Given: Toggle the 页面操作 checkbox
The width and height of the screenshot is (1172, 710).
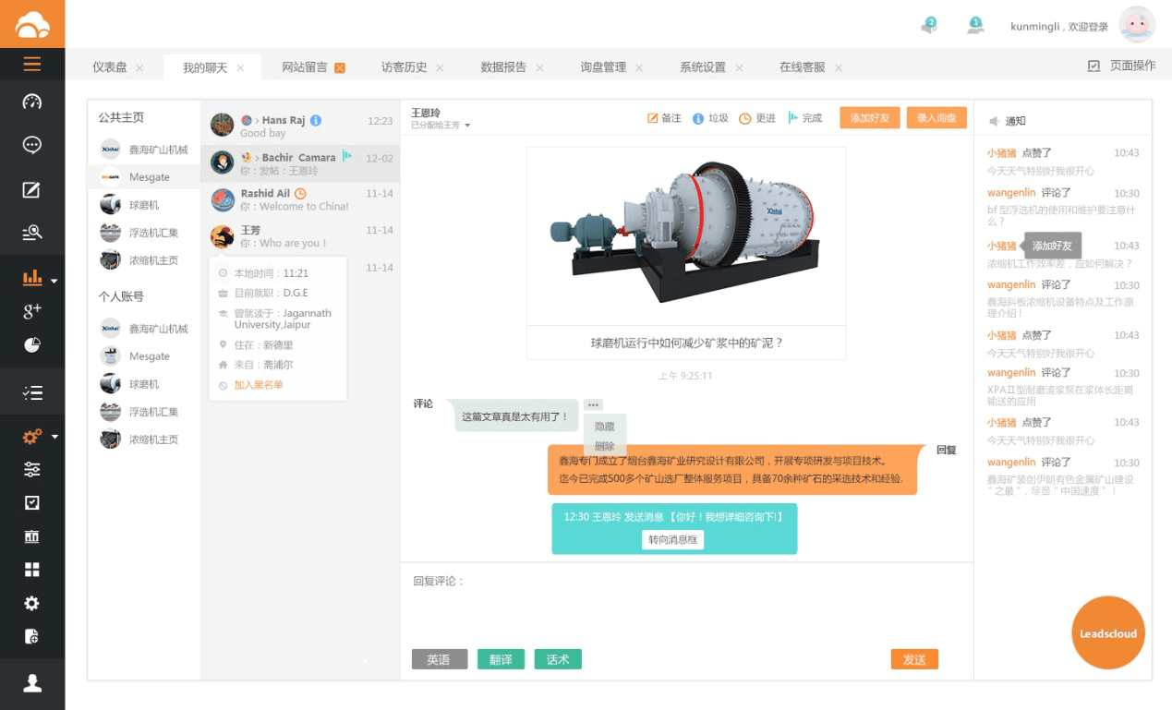Looking at the screenshot, I should pos(1094,66).
